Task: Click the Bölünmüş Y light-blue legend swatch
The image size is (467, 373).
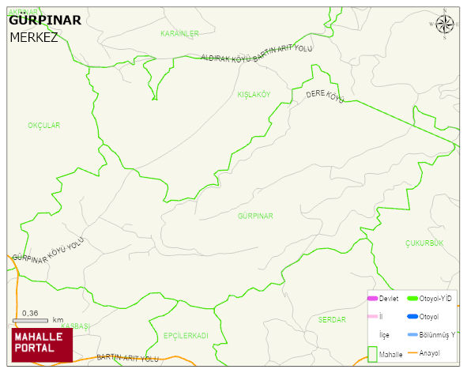Action: pyautogui.click(x=412, y=334)
